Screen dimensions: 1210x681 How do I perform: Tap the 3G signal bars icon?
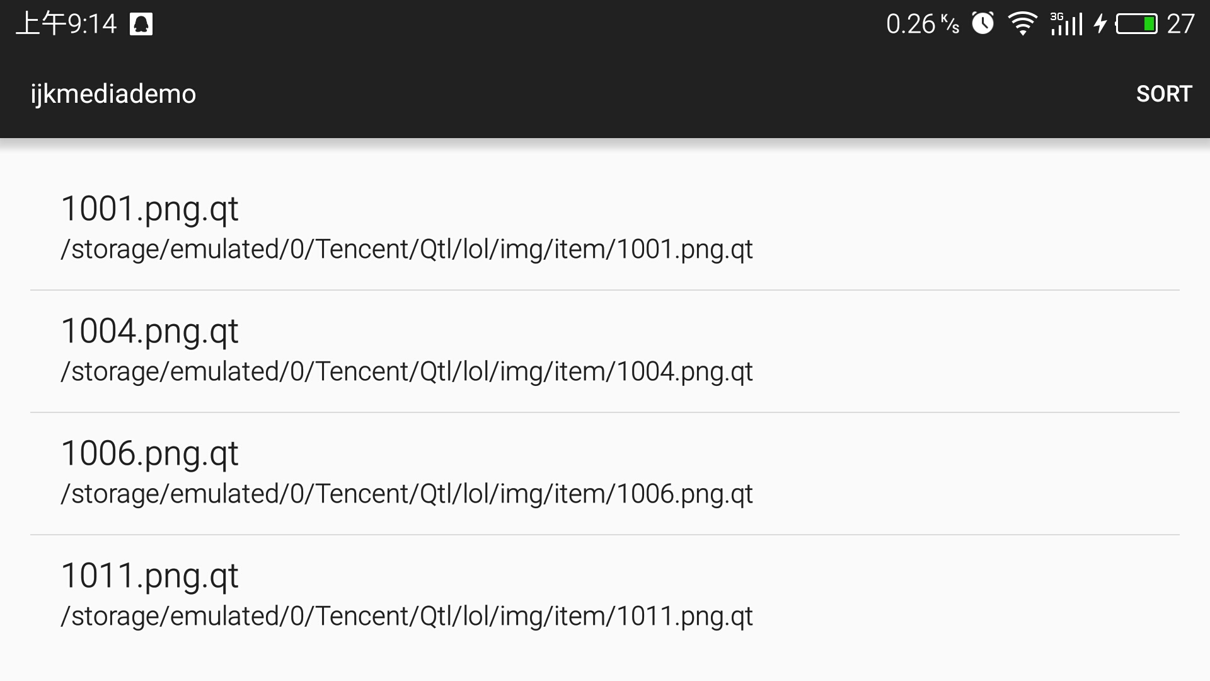tap(1066, 24)
